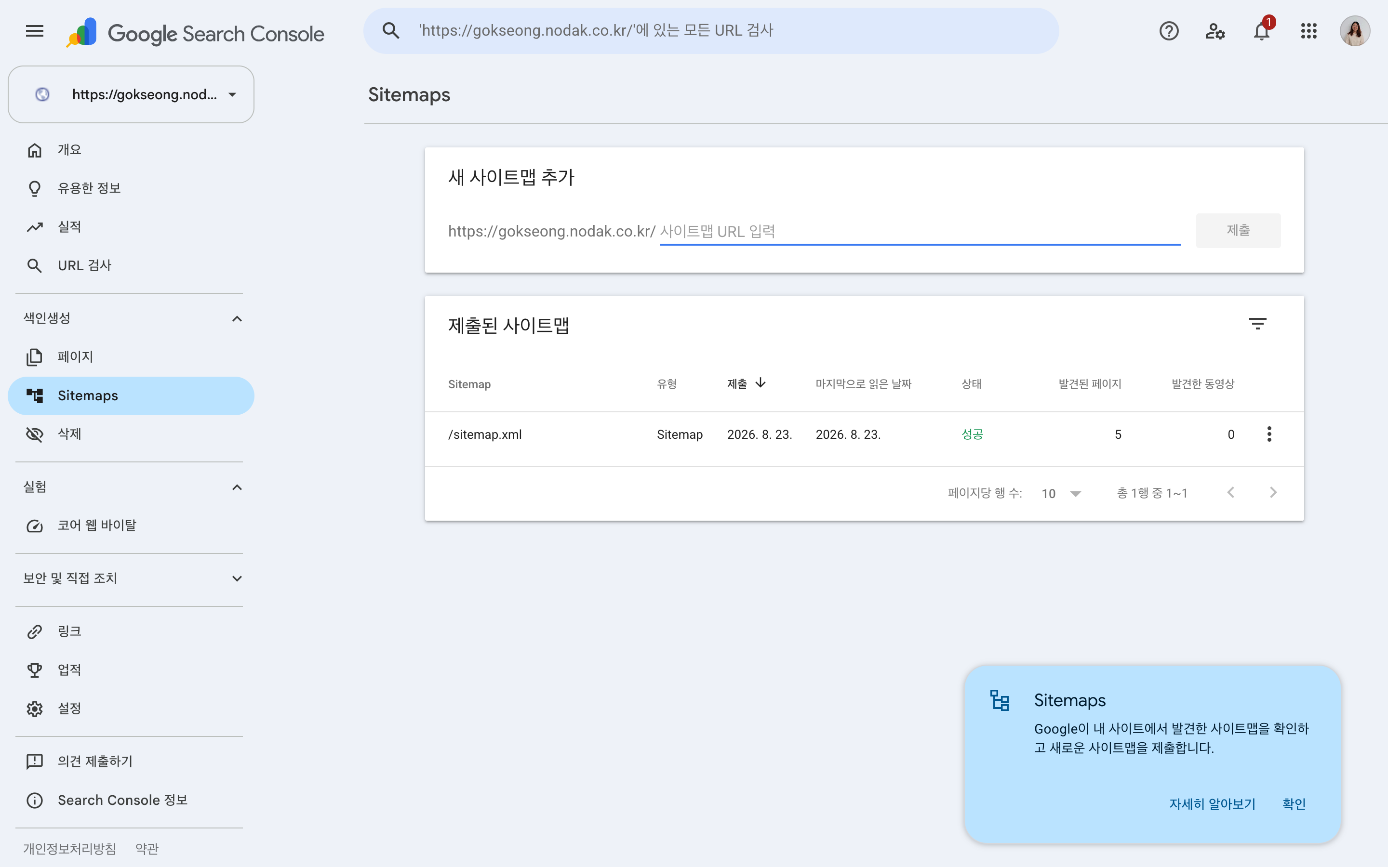Image resolution: width=1388 pixels, height=867 pixels.
Task: Open more options for /sitemap.xml row
Action: coord(1269,434)
